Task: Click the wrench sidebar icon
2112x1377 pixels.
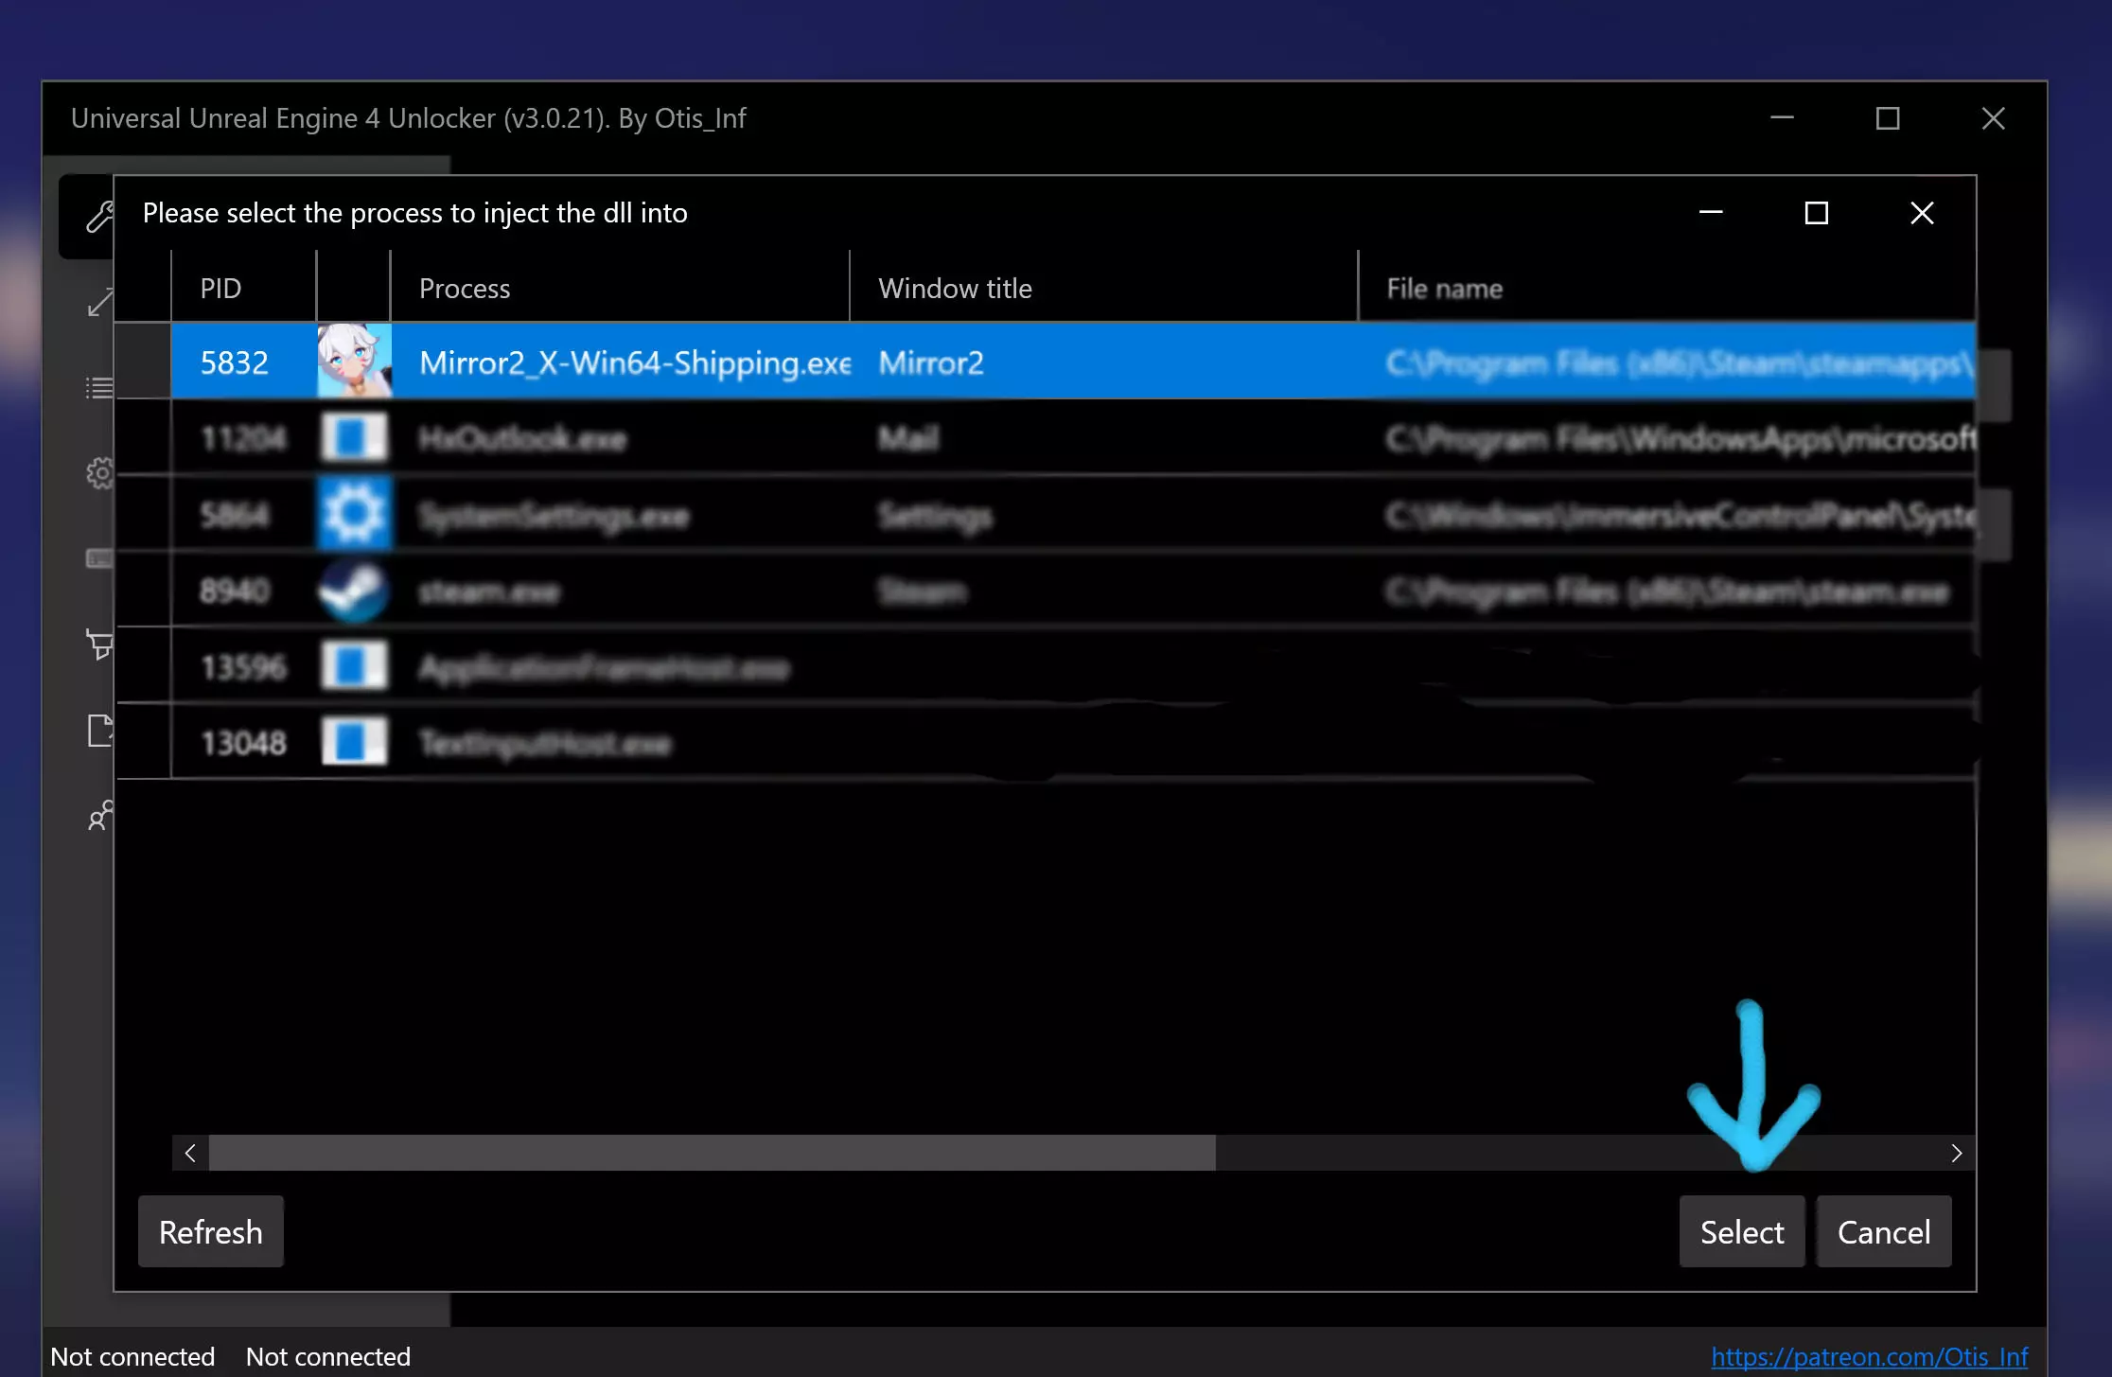Action: [x=98, y=216]
